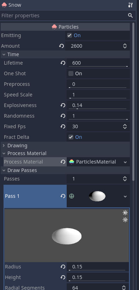This screenshot has height=290, width=139.
Task: Revert the Process Material property
Action: coord(63,162)
